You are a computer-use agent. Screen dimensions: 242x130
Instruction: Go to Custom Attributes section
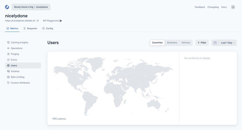pyautogui.click(x=23, y=83)
